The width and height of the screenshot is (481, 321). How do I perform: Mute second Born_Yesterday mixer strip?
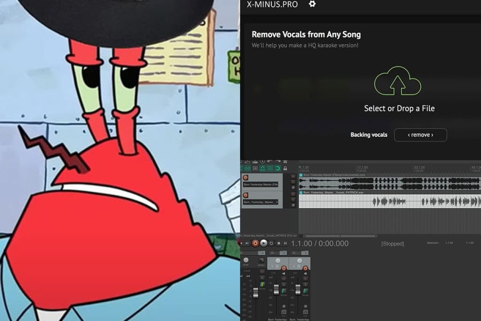(x=305, y=279)
